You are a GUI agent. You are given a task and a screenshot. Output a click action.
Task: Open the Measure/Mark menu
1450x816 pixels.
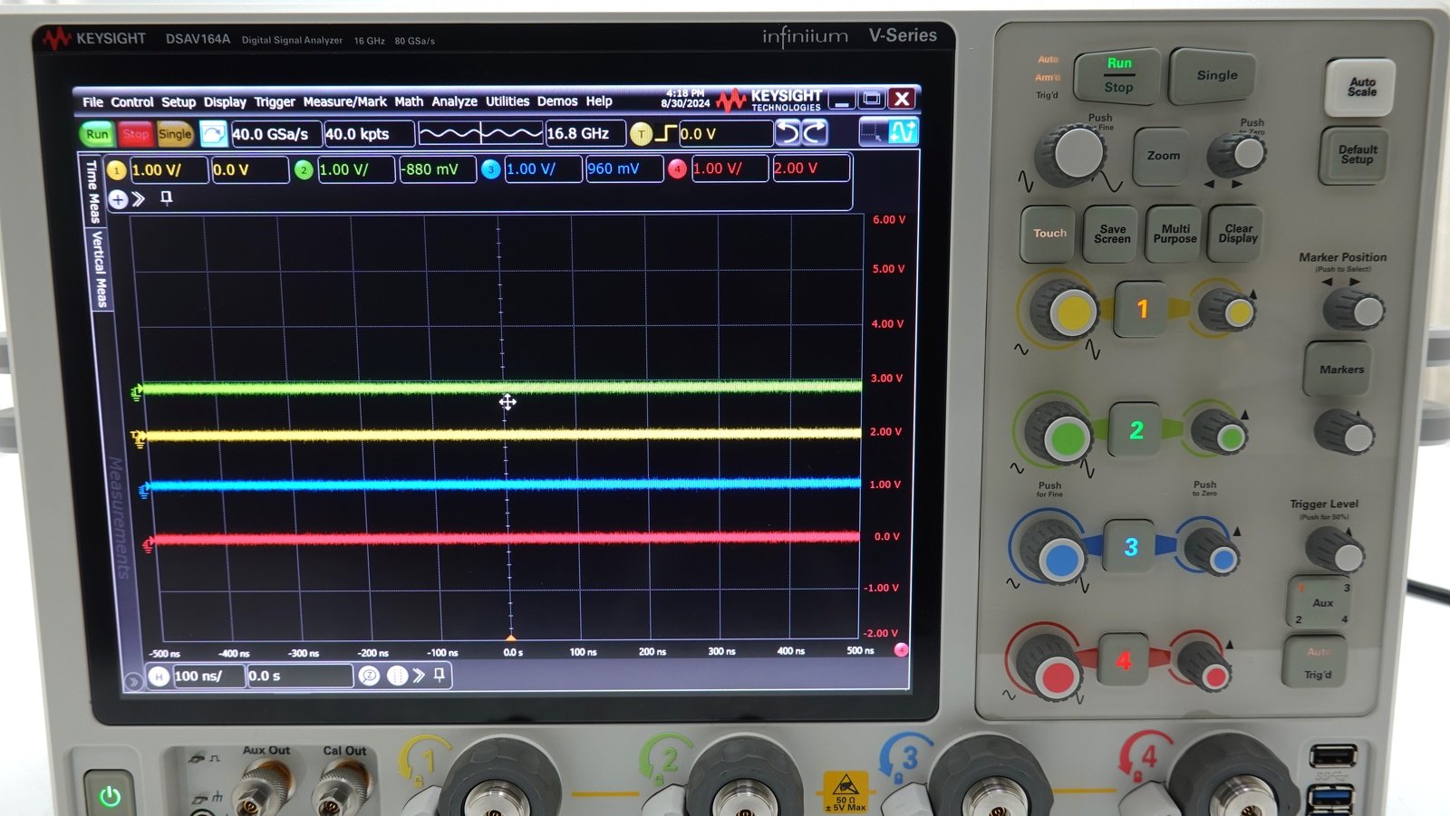point(344,101)
